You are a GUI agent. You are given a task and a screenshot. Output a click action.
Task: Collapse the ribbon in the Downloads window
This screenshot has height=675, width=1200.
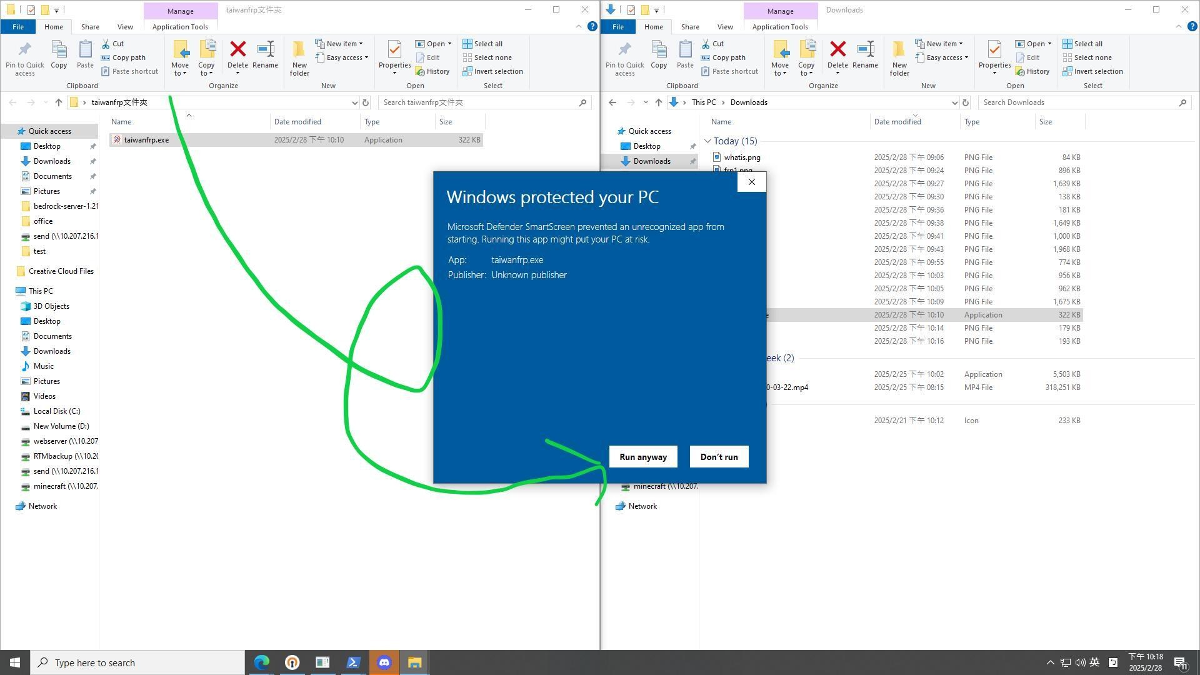[x=1178, y=26]
